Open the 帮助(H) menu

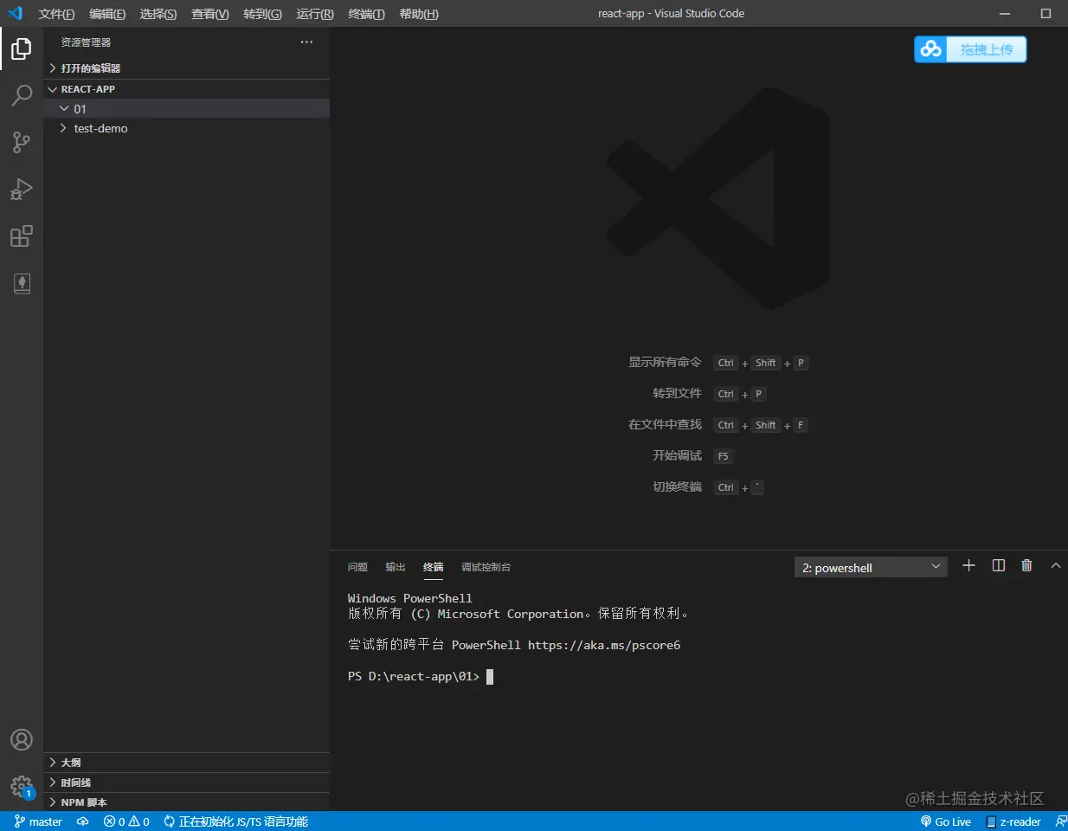tap(419, 14)
